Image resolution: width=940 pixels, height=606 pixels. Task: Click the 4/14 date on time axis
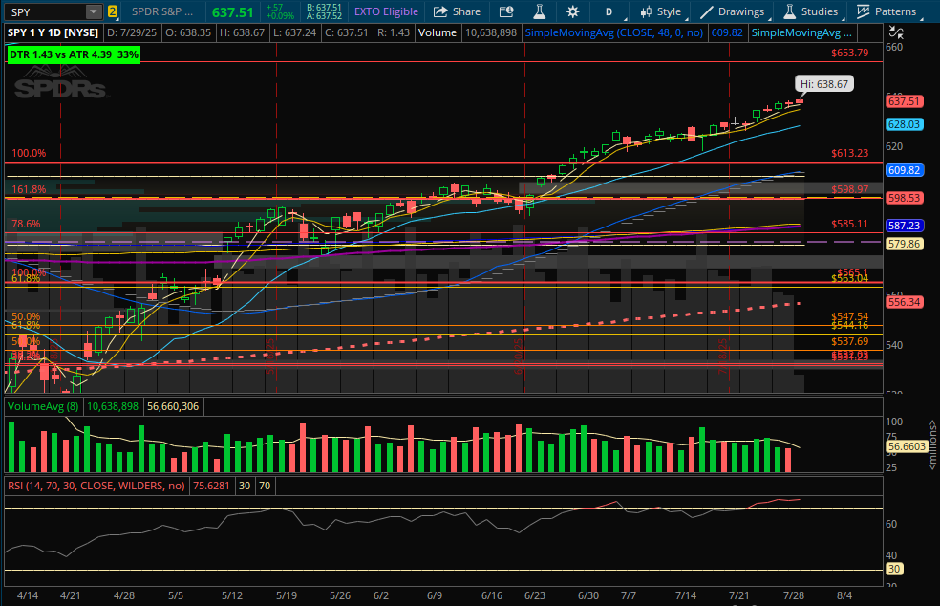pos(28,595)
